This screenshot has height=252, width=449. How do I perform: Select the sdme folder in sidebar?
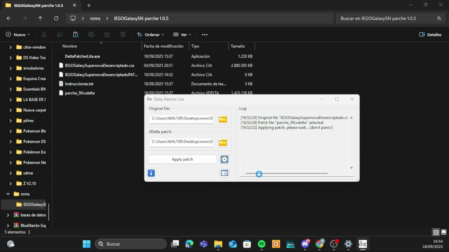[x=28, y=173]
